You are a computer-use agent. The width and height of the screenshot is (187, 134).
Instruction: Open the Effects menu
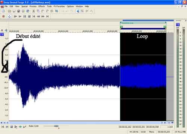point(42,6)
